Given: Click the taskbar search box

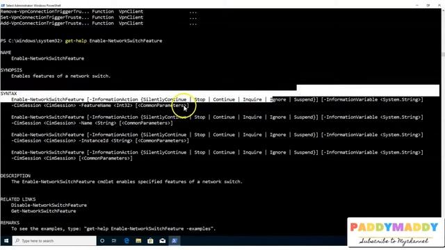Looking at the screenshot, I should point(54,241).
